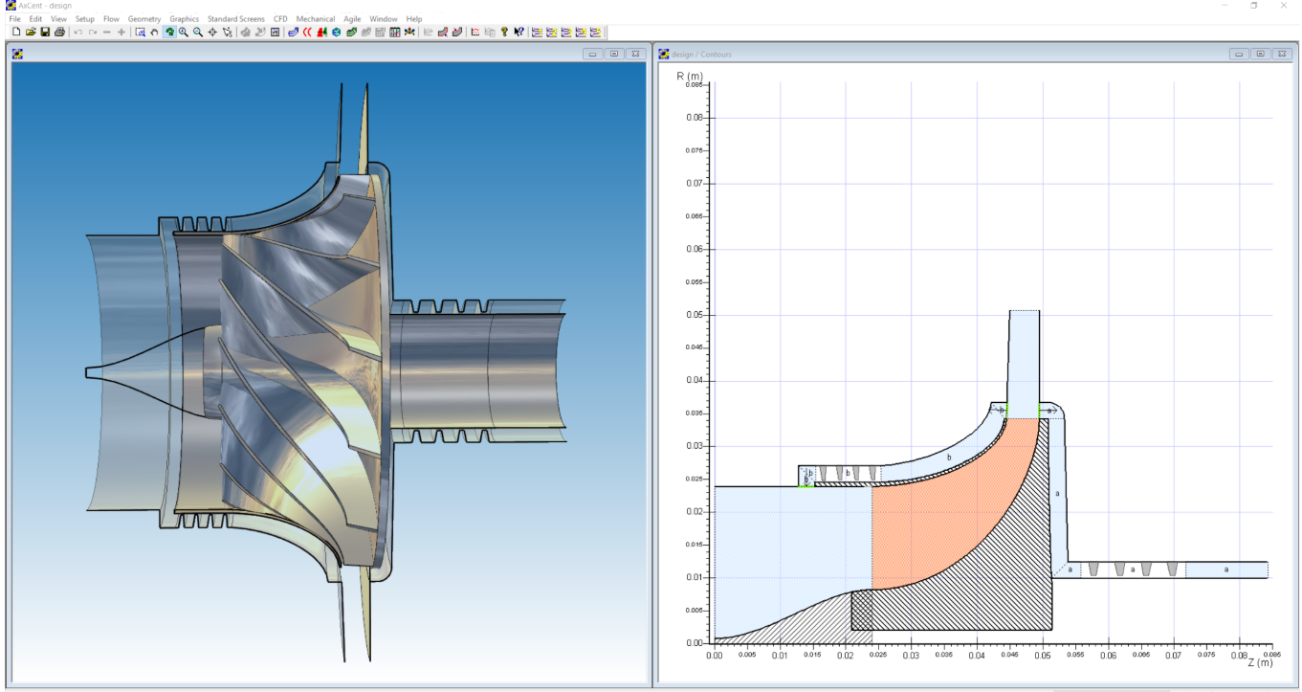
Task: Maximize the design / Contours sub-window
Action: click(1260, 54)
